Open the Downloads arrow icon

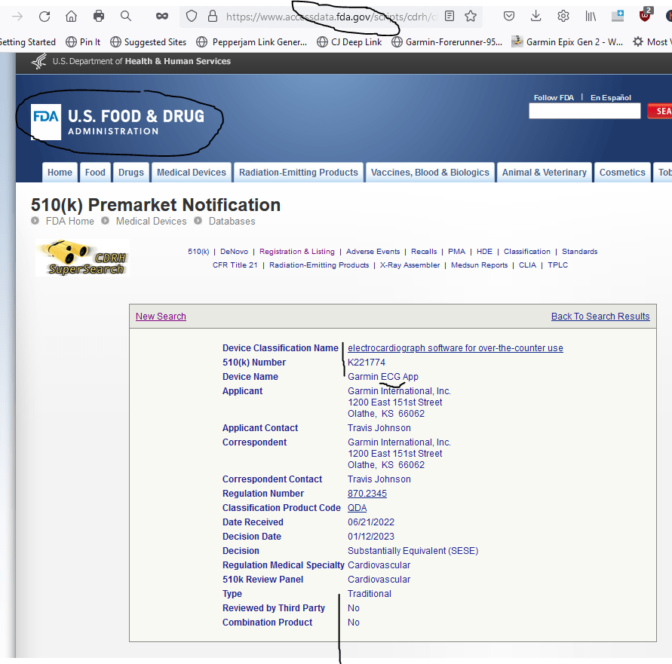click(535, 16)
